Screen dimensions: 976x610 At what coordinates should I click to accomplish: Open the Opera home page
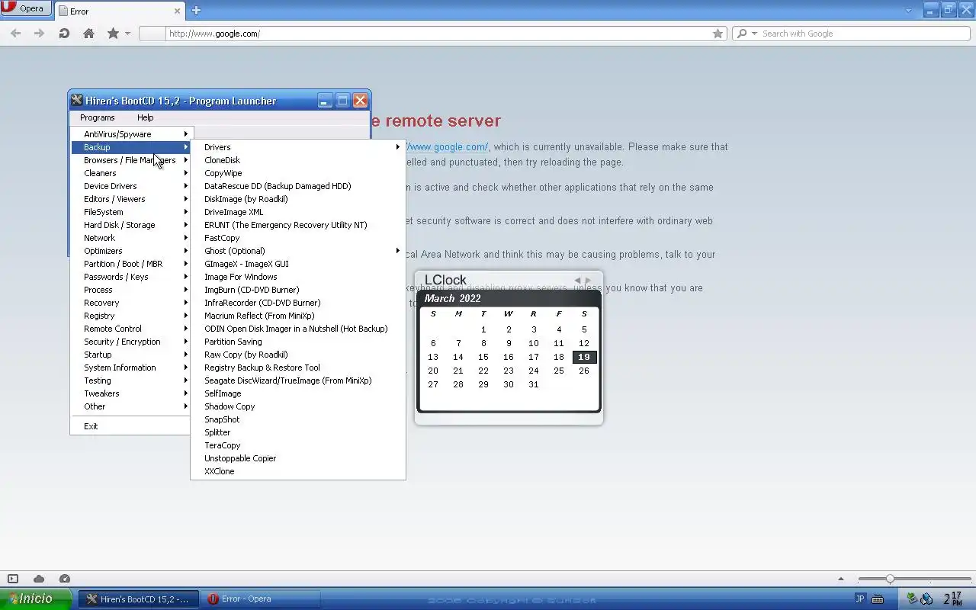[x=88, y=34]
